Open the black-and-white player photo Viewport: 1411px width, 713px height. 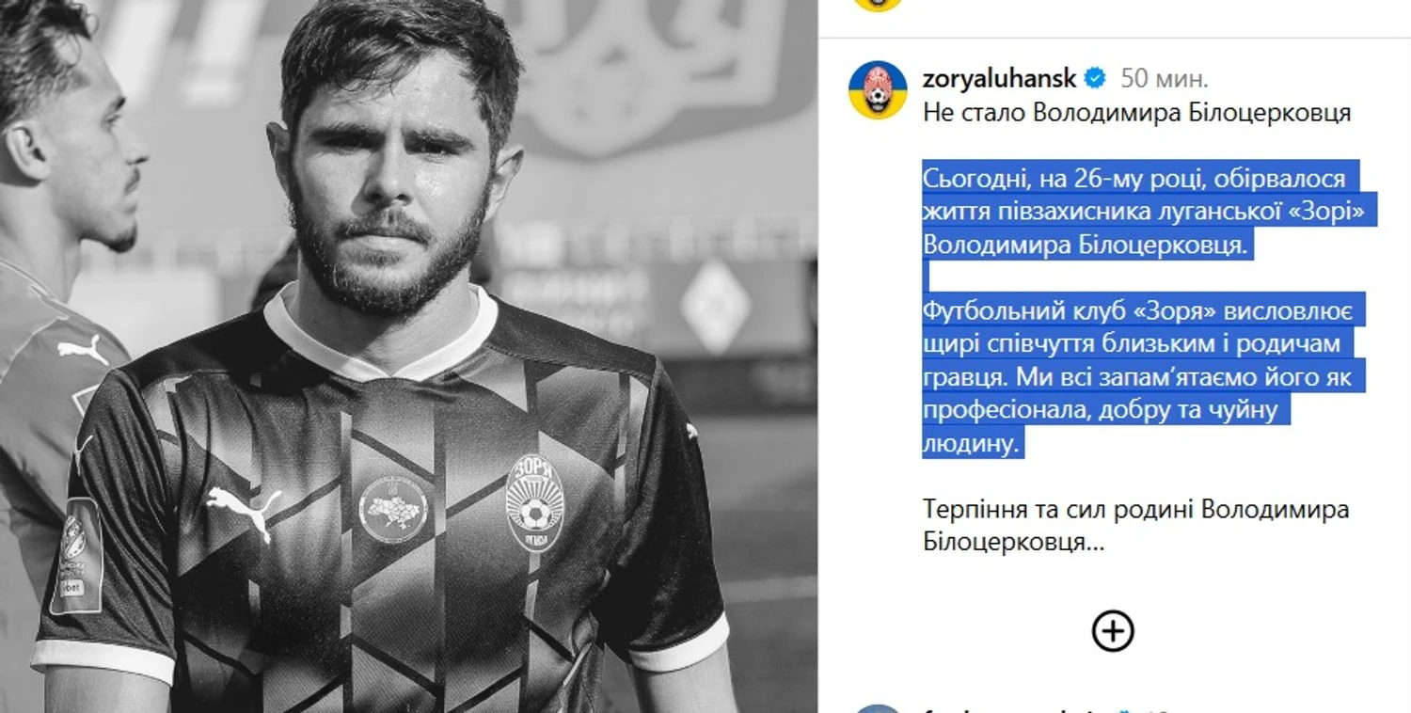point(408,356)
